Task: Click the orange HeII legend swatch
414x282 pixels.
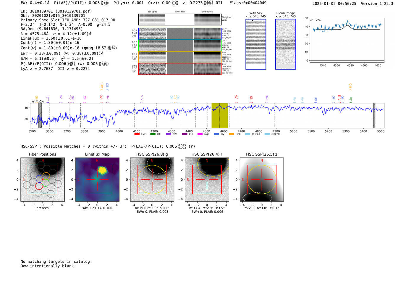Action: 231,134
